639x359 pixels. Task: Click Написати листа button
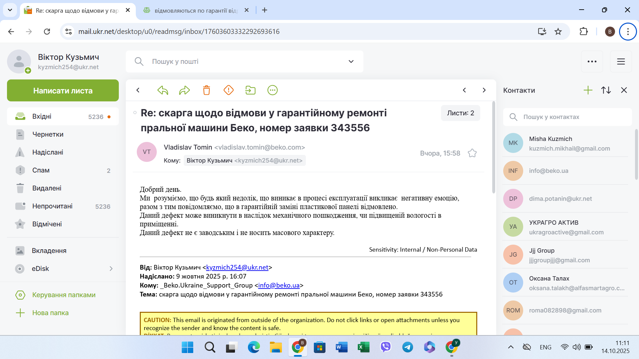(x=63, y=90)
